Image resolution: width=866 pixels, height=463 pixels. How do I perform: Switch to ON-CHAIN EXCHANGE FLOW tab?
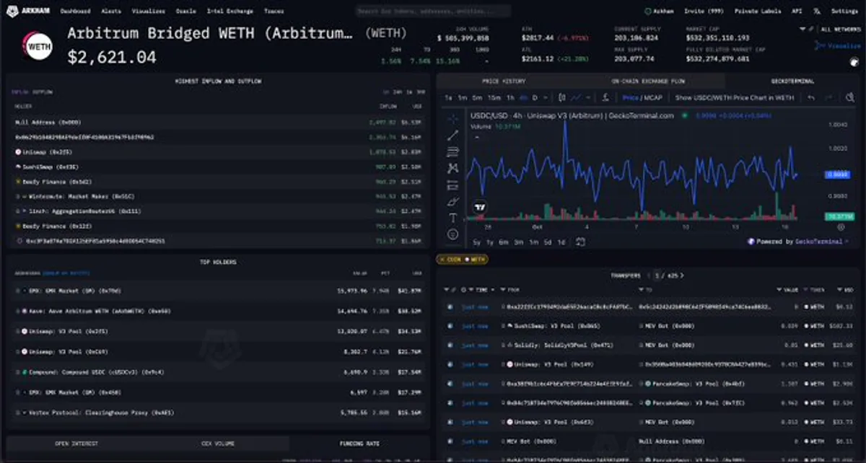click(648, 81)
